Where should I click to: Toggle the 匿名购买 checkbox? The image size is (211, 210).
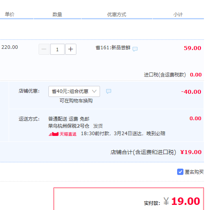pos(180,172)
